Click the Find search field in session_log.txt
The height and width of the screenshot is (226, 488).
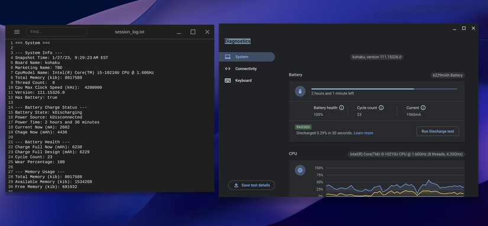(56, 32)
